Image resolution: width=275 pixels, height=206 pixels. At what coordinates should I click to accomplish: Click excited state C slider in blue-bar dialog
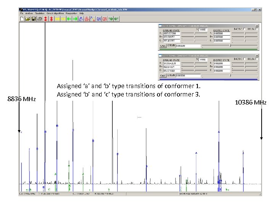[x=245, y=71]
